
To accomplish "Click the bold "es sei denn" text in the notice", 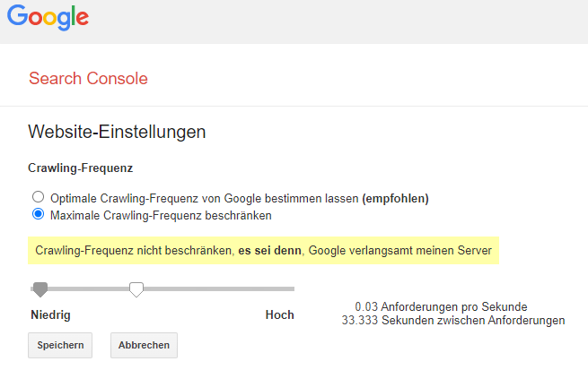I will pos(269,251).
